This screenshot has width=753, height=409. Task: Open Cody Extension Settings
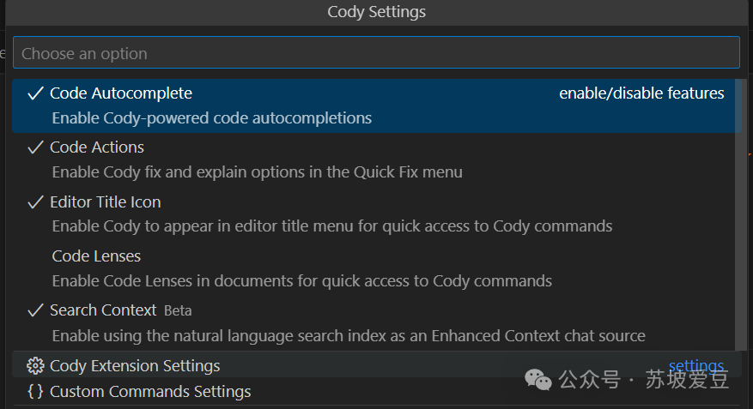[135, 366]
